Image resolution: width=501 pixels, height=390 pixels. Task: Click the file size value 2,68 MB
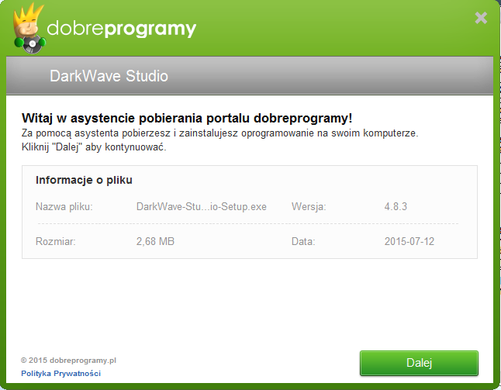(x=155, y=241)
